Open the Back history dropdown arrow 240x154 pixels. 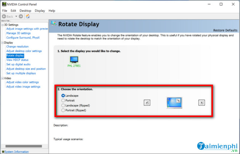click(16, 16)
